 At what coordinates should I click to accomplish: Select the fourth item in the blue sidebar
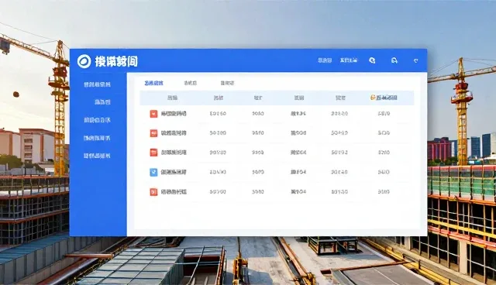coord(97,138)
